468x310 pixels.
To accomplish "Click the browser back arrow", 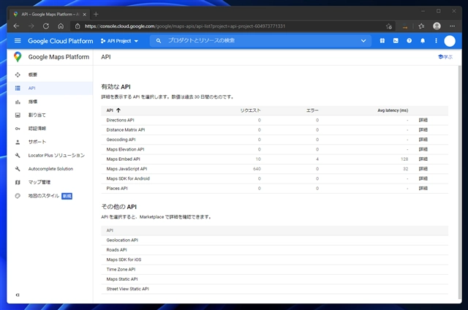I will tap(16, 26).
